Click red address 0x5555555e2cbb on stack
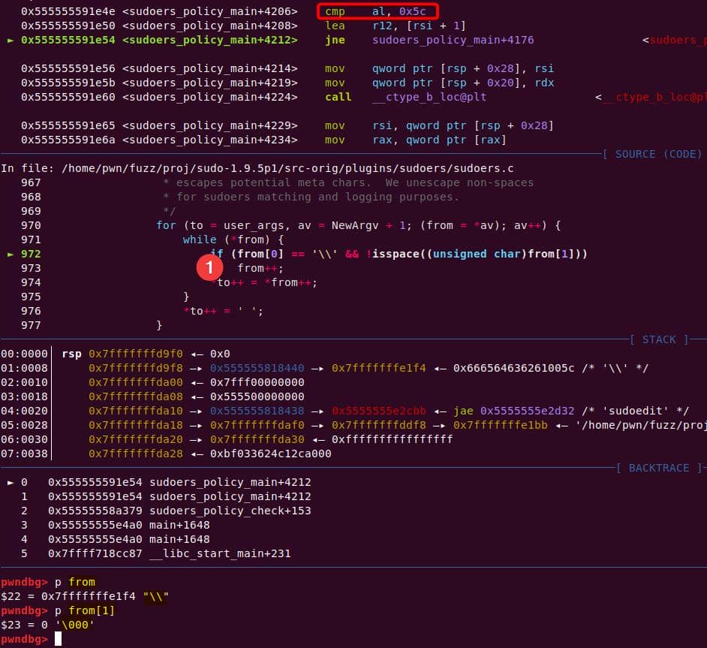707x648 pixels. [379, 411]
